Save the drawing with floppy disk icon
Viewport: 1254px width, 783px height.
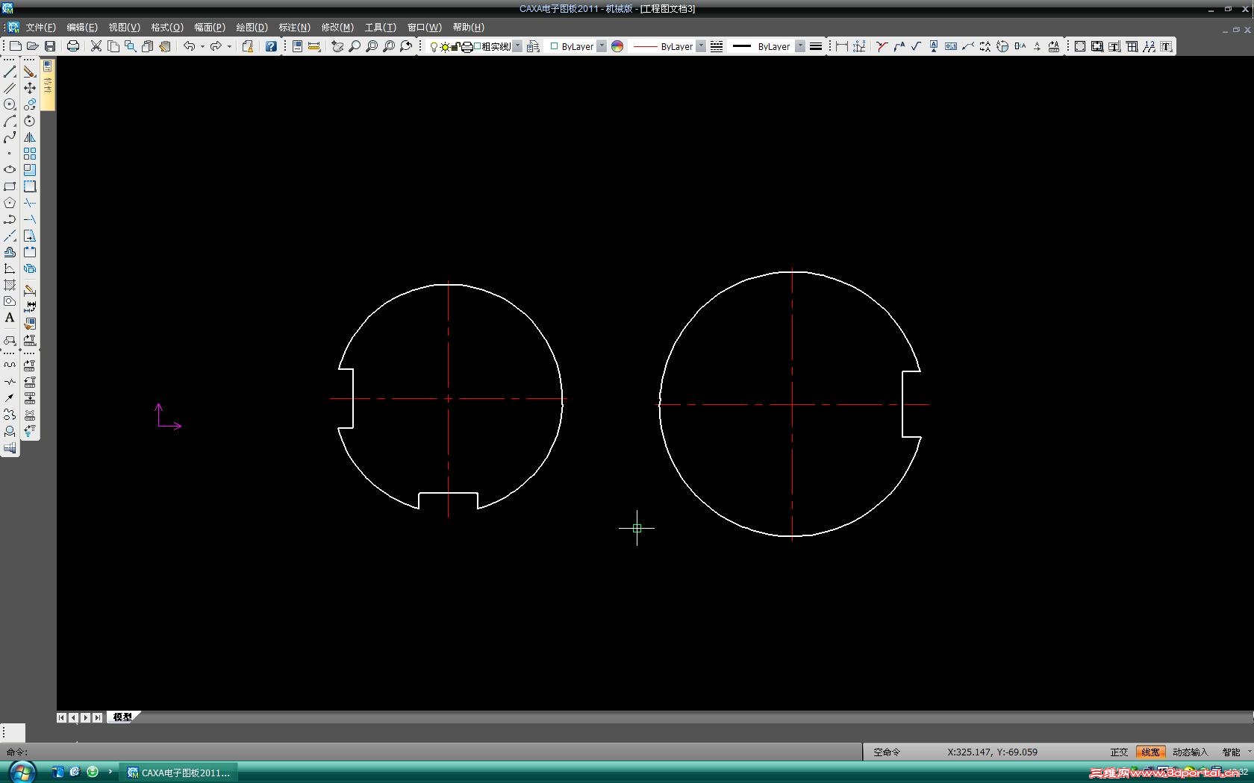[x=50, y=46]
